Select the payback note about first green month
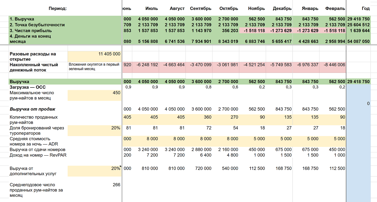The image size is (377, 202). click(x=94, y=67)
